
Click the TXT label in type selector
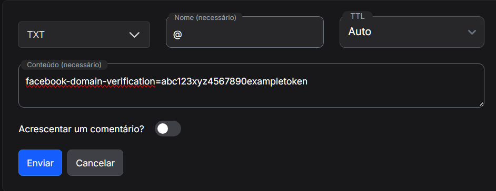36,35
